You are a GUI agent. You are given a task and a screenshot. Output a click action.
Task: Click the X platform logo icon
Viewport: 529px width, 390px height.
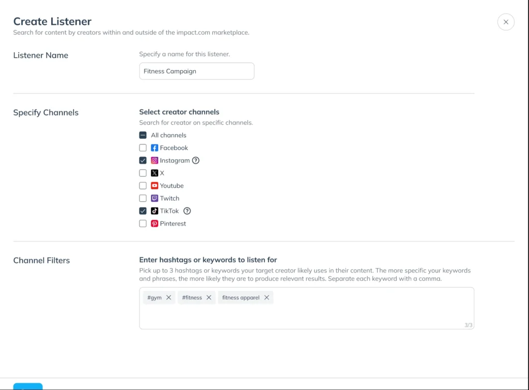coord(154,173)
